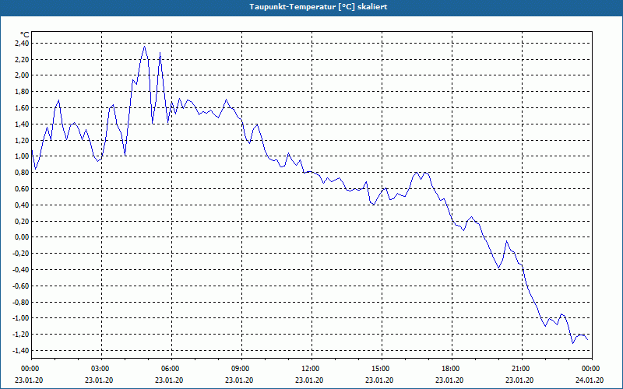Click the chart title 'Taupunkt-Temperatur [°C] skaliert'
Screen dimensions: 623x389
[319, 7]
